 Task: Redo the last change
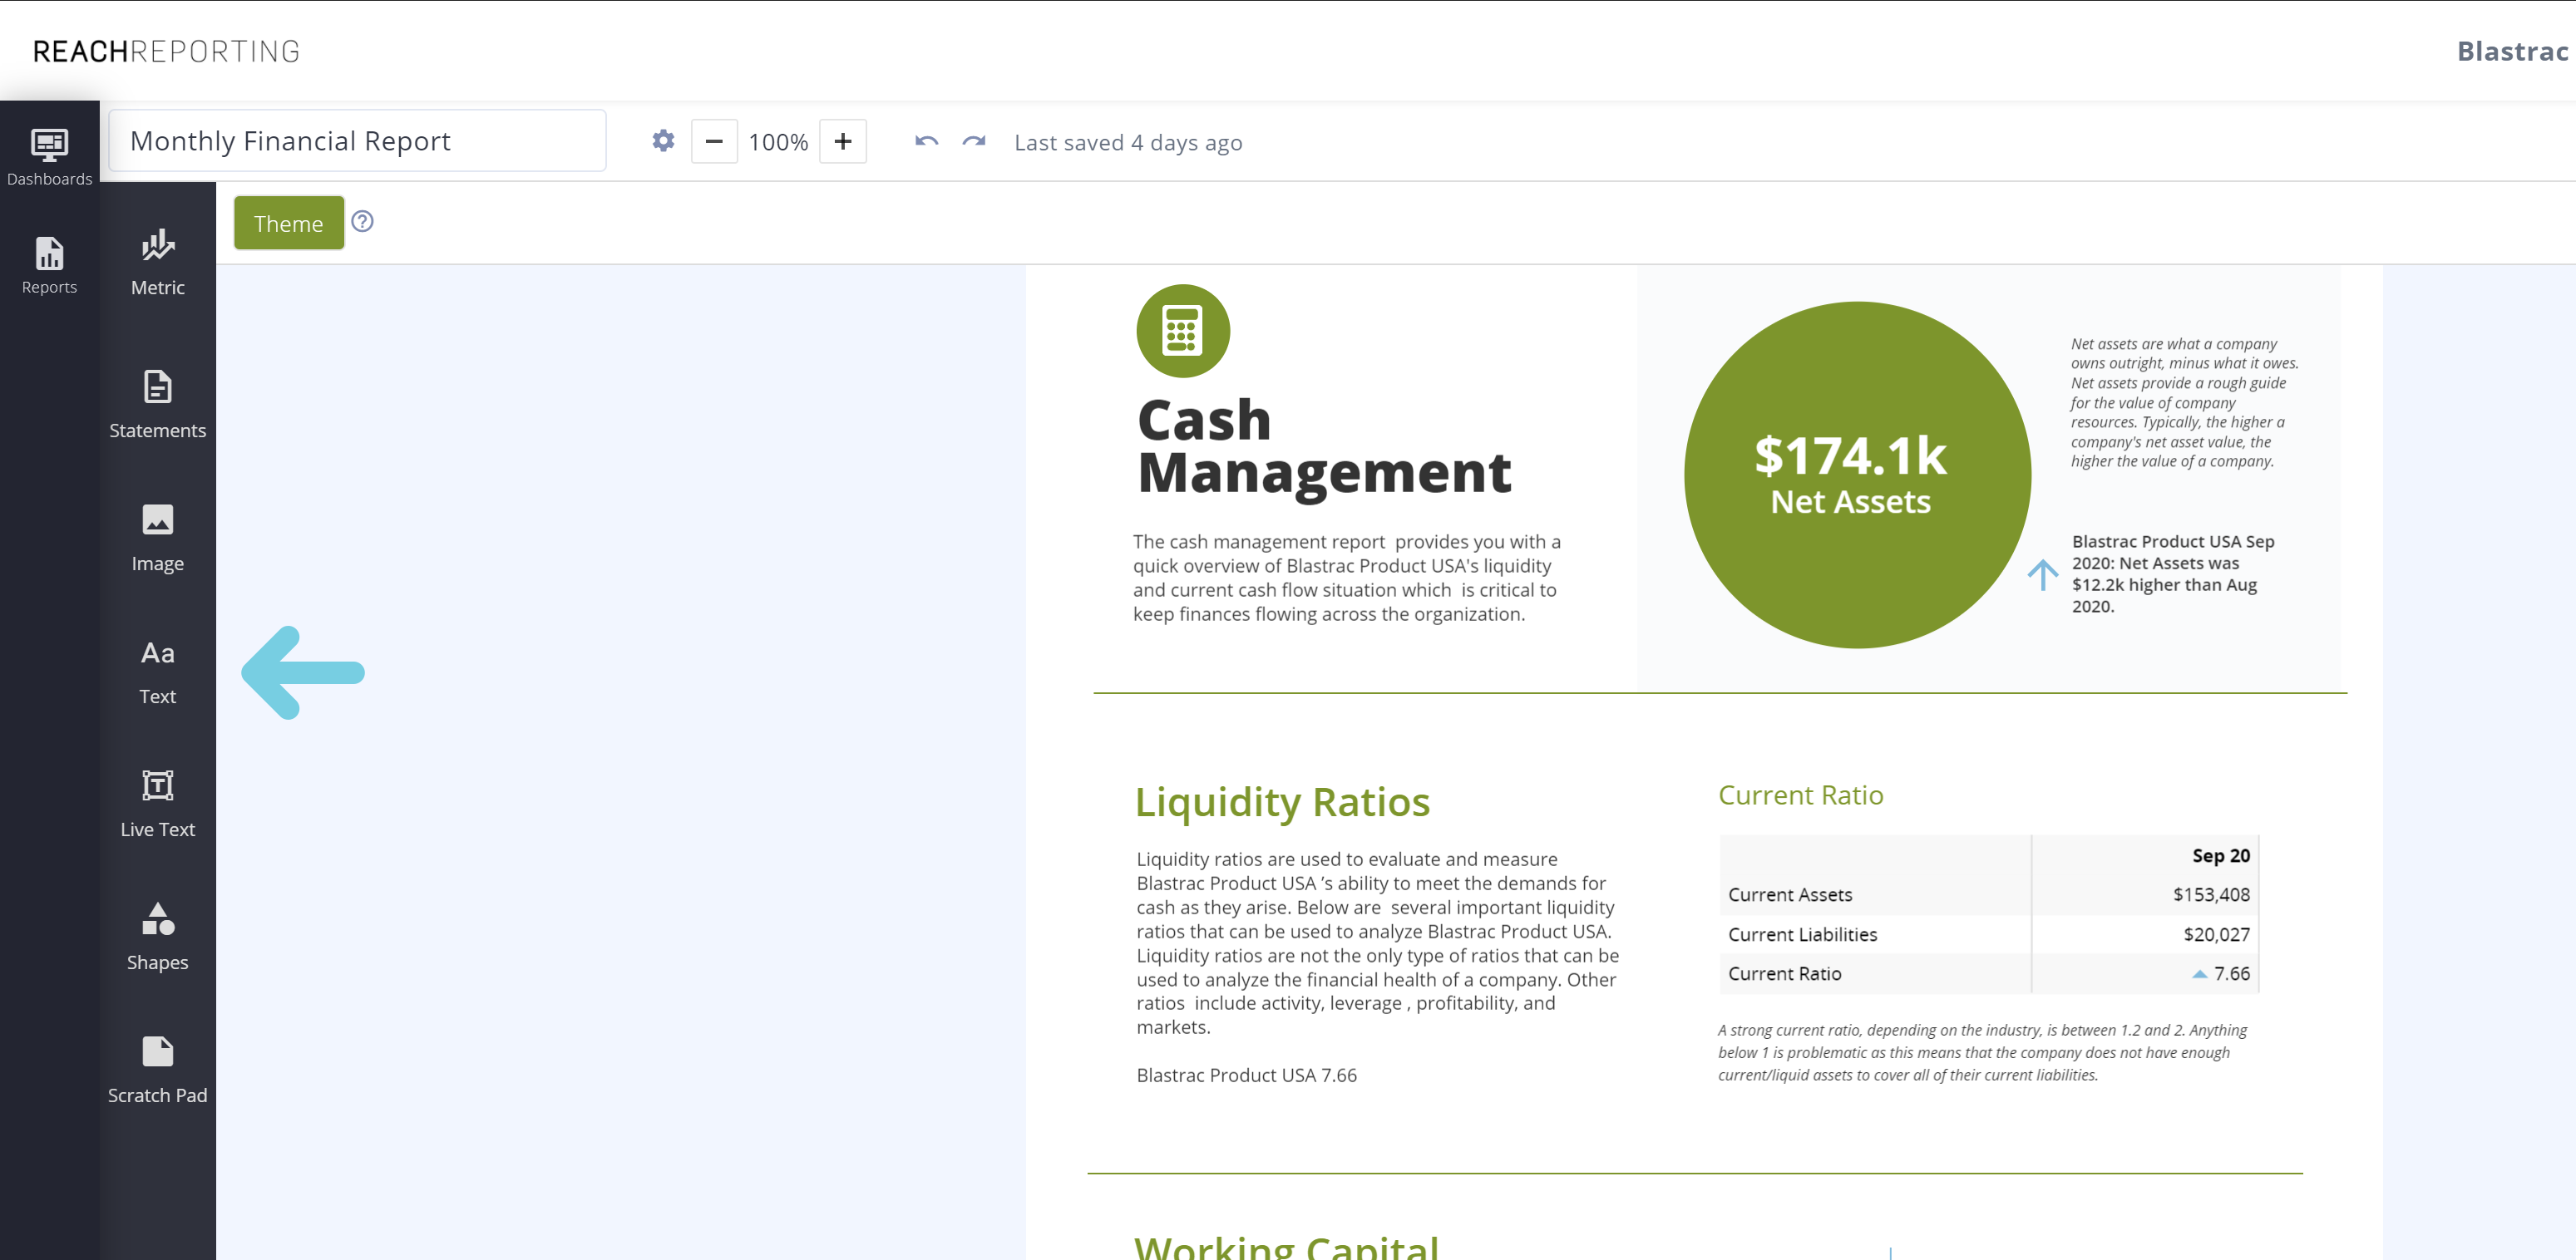click(974, 142)
